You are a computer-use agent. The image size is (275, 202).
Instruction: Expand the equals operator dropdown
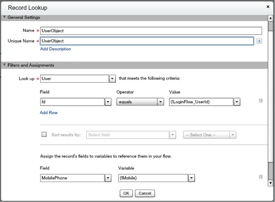160,102
